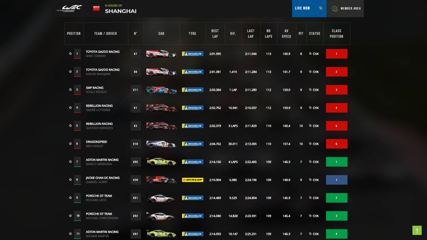Click green class position 4 badge for #97

tap(337, 234)
